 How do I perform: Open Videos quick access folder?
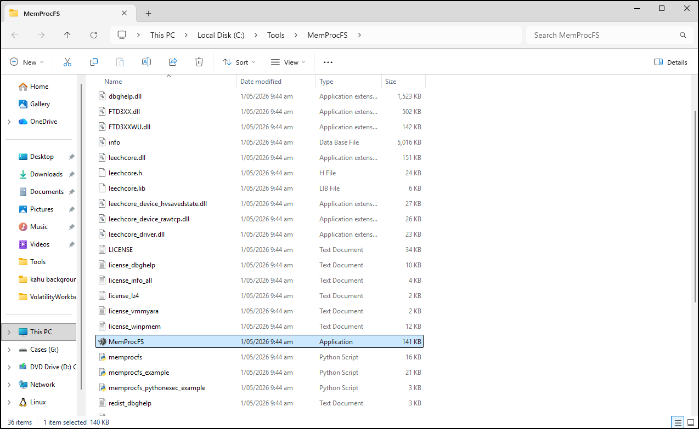pos(40,244)
